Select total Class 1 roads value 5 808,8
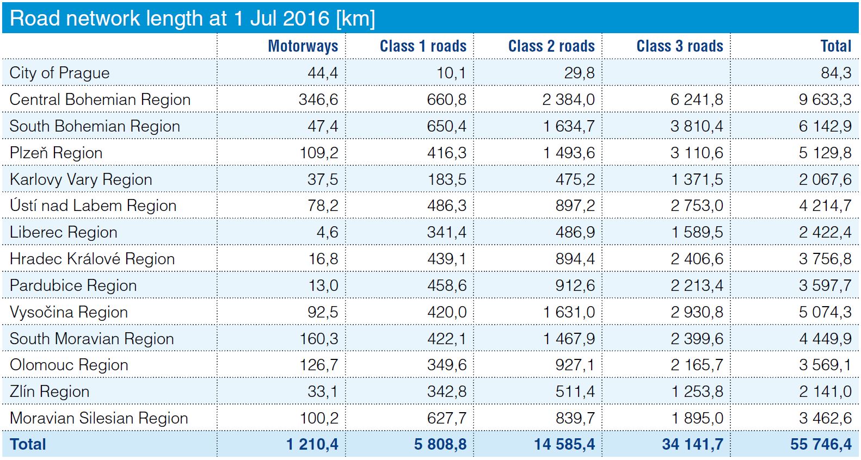 pyautogui.click(x=440, y=445)
